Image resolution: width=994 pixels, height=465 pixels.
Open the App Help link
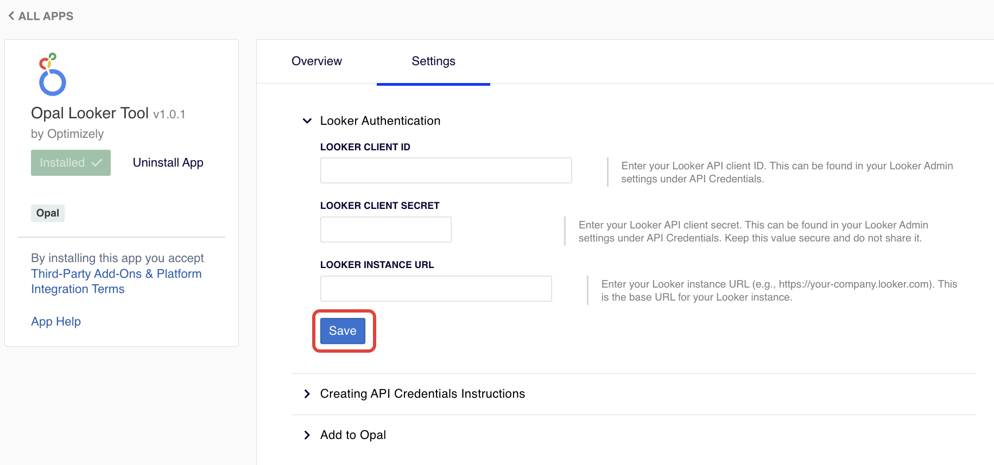click(56, 322)
